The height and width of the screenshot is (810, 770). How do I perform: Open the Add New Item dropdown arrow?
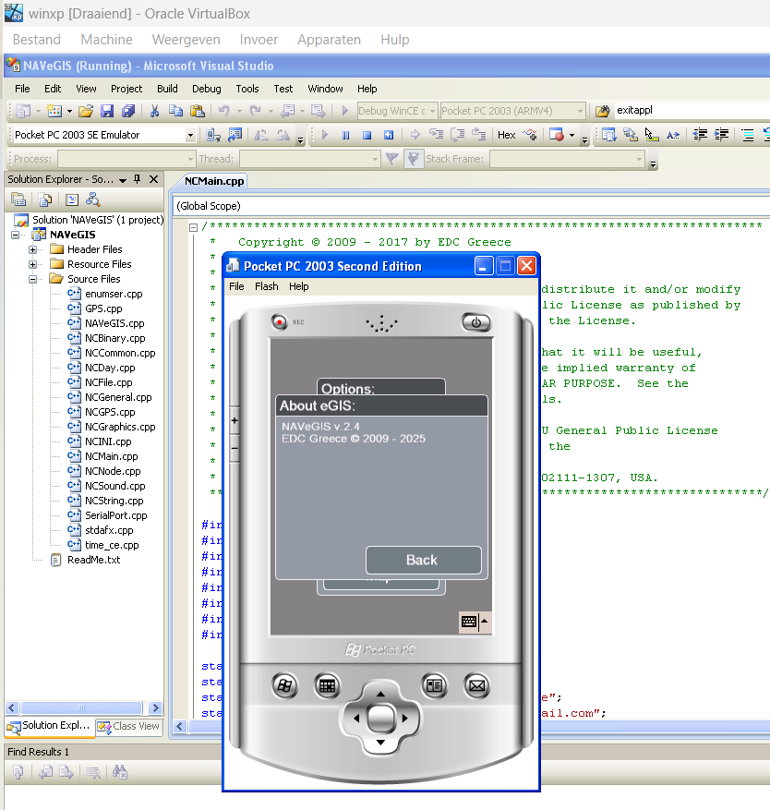(x=69, y=111)
